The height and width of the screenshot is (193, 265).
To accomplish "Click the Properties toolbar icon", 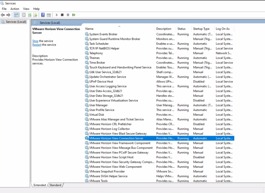I will click(x=24, y=15).
